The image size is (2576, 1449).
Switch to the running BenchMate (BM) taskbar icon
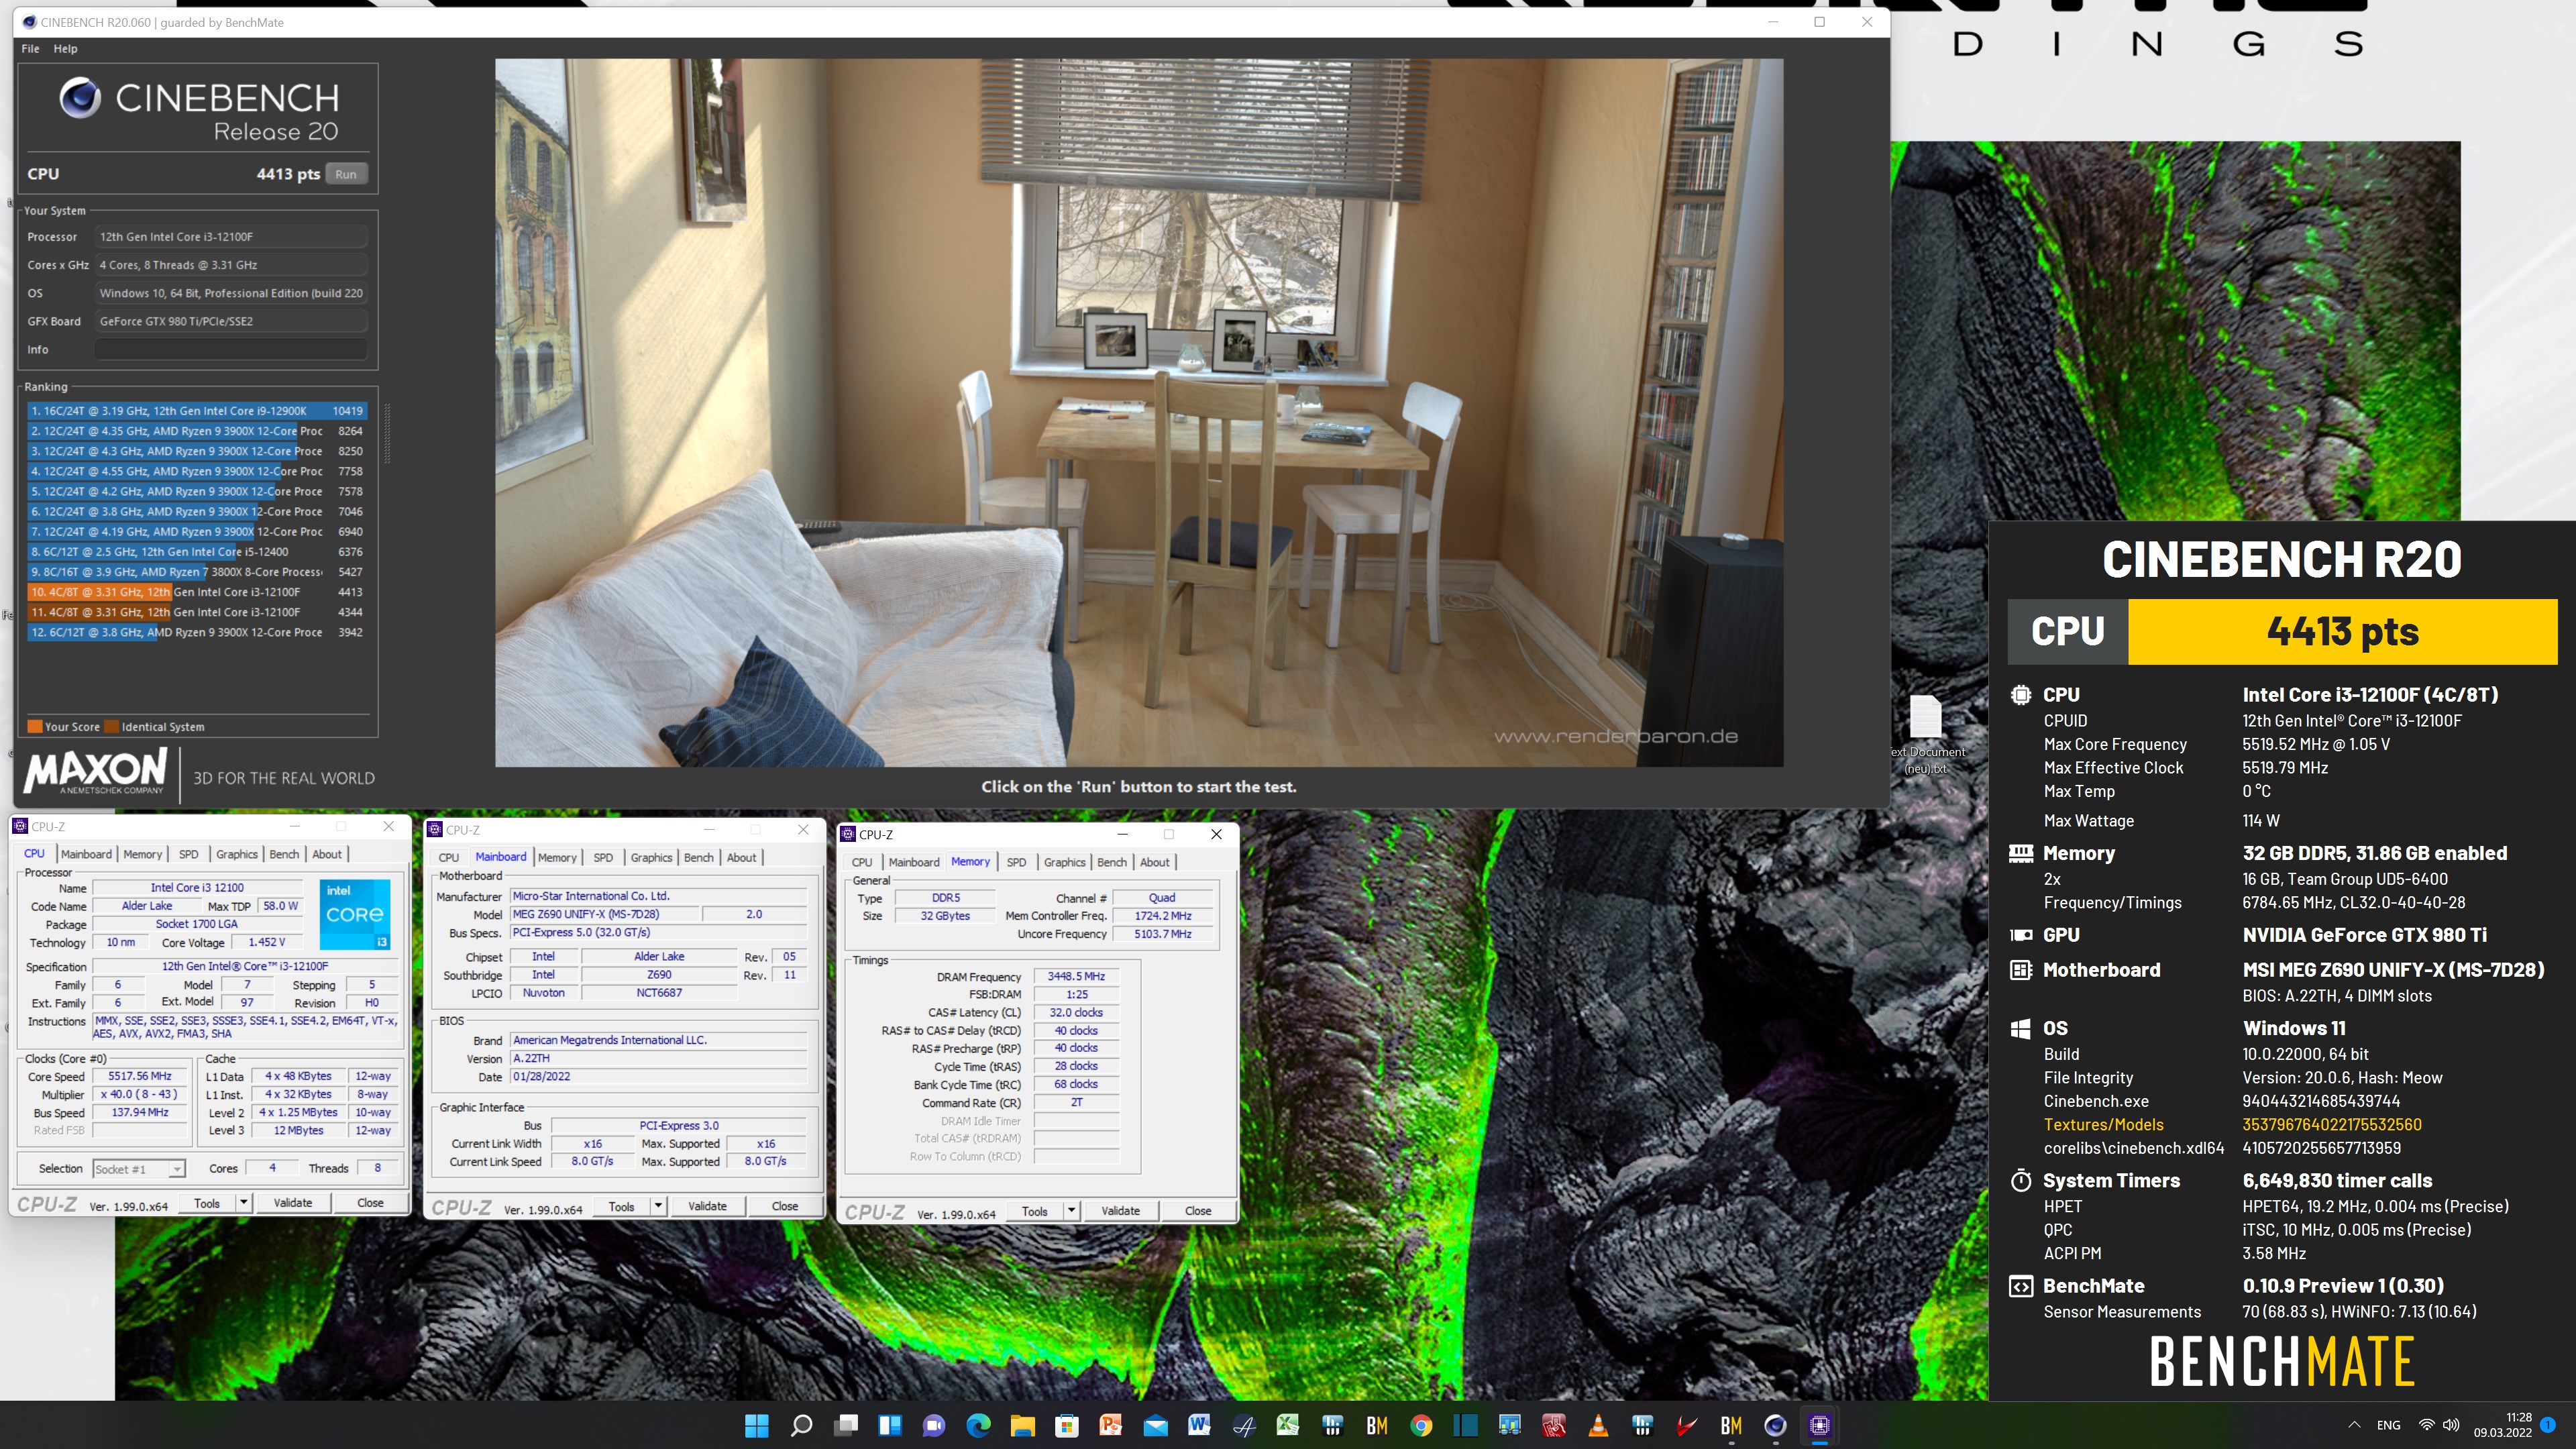(x=1731, y=1425)
